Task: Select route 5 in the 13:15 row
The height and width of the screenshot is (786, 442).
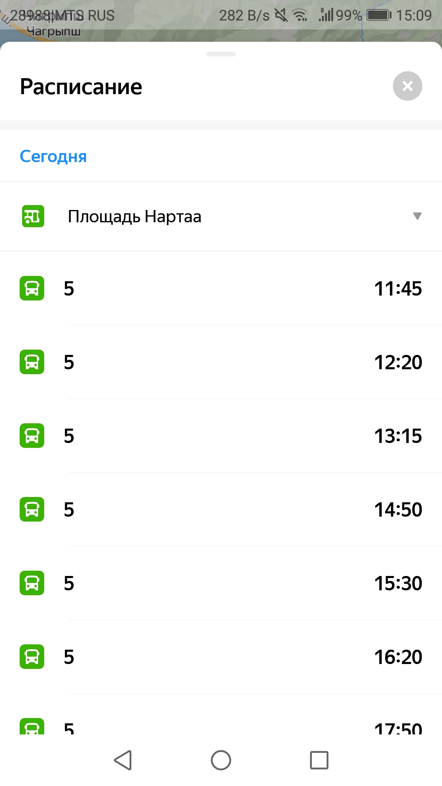Action: click(x=69, y=436)
